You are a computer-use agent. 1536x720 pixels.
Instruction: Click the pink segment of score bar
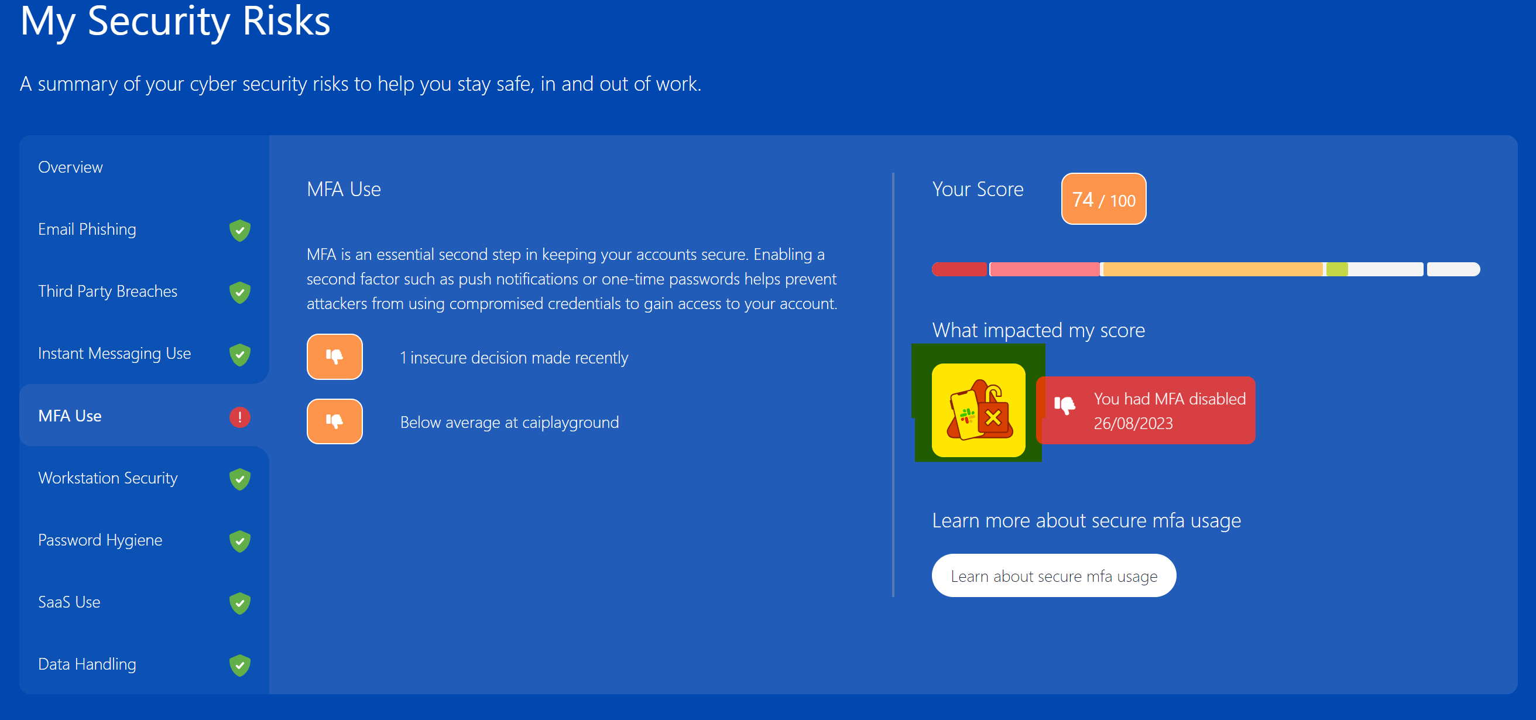(x=1044, y=269)
